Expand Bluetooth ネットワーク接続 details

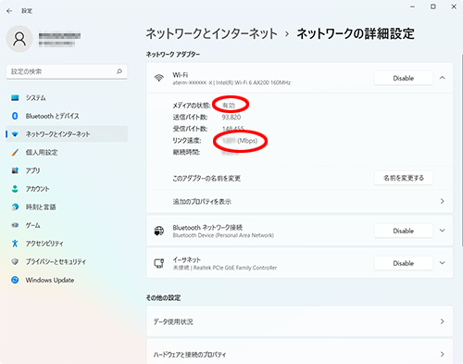[443, 231]
